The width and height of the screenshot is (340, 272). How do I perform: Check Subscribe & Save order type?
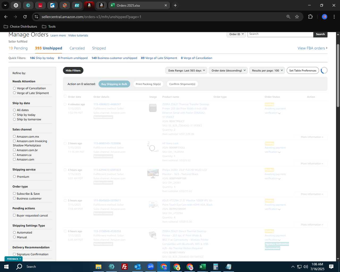point(14,194)
